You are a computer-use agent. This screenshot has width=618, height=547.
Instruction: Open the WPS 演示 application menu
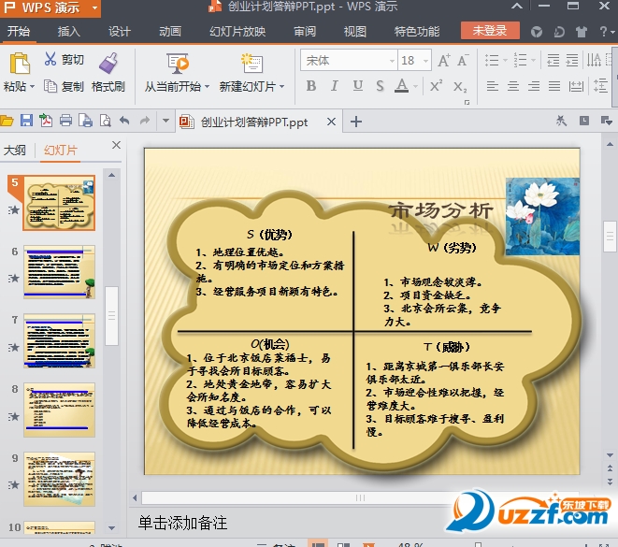click(x=50, y=7)
